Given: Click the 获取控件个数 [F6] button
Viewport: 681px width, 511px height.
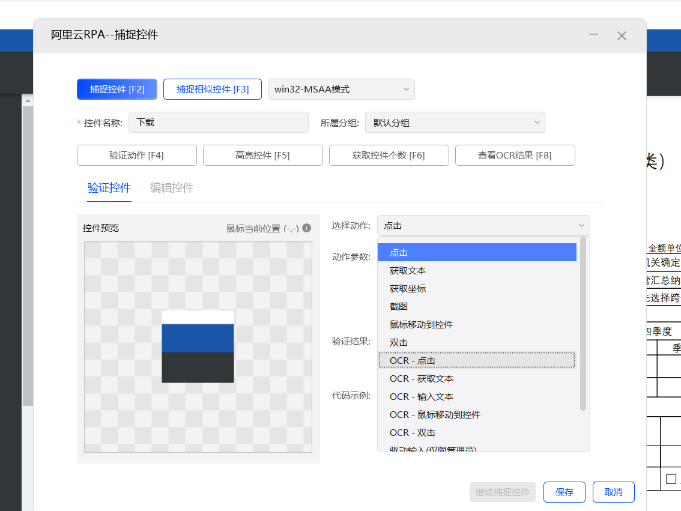Looking at the screenshot, I should (389, 155).
